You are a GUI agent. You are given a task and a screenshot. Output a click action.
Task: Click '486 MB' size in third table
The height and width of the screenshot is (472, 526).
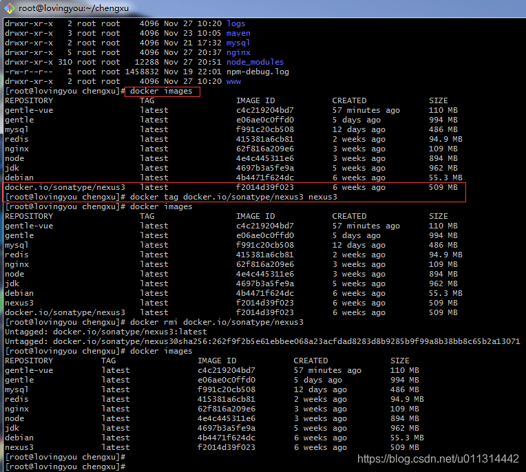(405, 390)
